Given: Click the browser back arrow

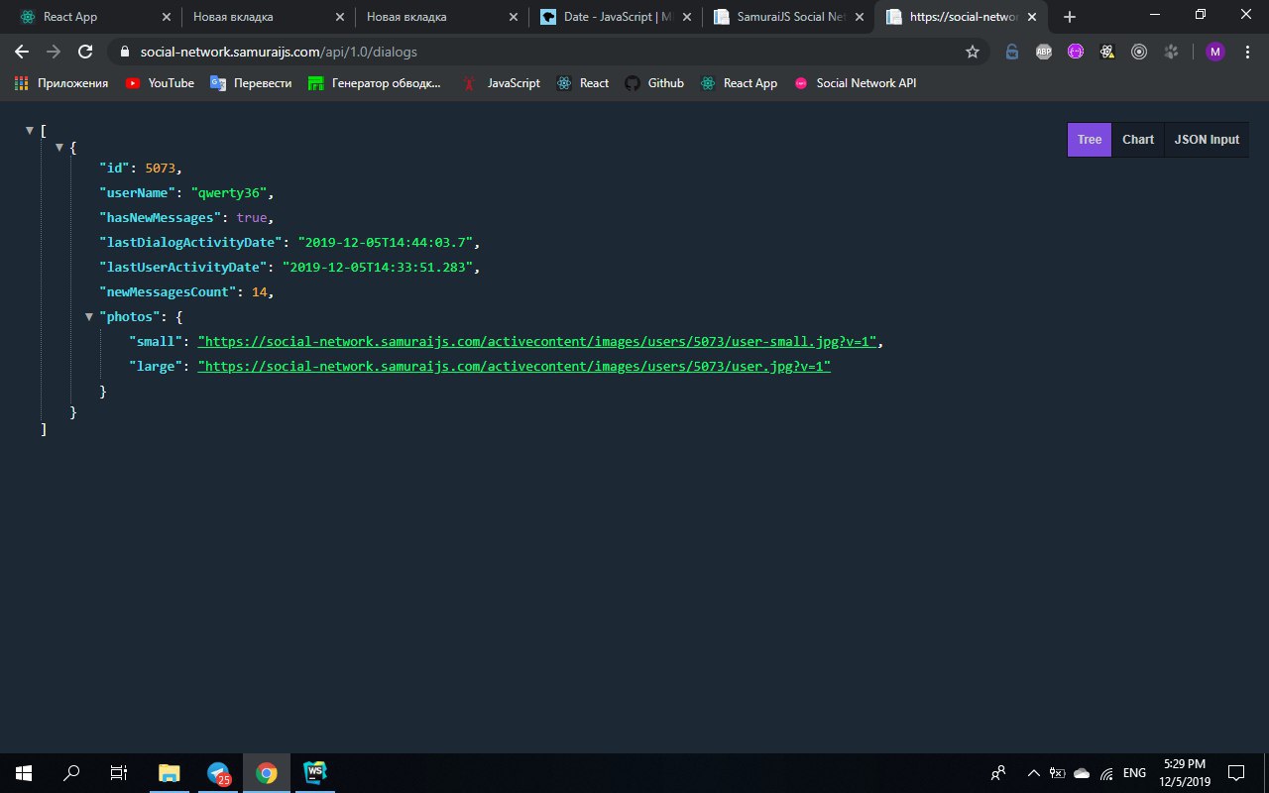Looking at the screenshot, I should [22, 52].
